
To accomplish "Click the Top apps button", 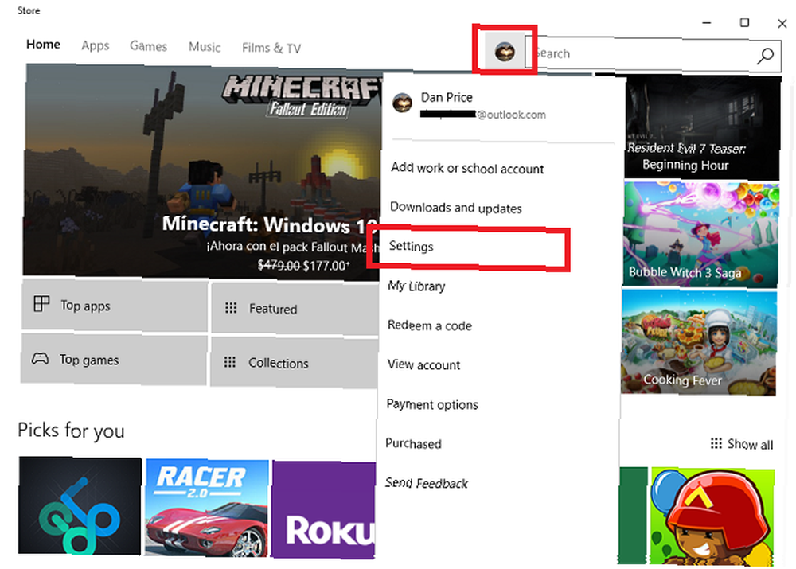I will (x=115, y=305).
